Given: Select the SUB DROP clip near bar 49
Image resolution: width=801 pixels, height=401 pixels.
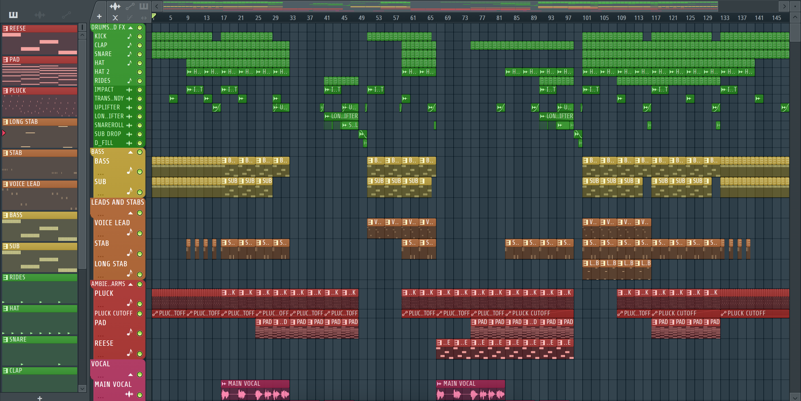Looking at the screenshot, I should [363, 134].
